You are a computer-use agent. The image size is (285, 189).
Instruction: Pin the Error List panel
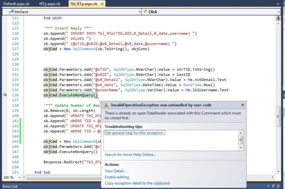tap(273, 186)
